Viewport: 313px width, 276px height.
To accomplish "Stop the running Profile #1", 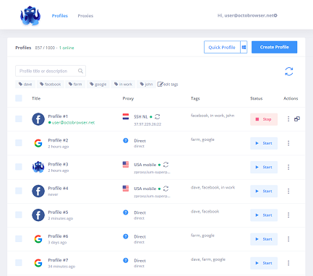I will 264,119.
